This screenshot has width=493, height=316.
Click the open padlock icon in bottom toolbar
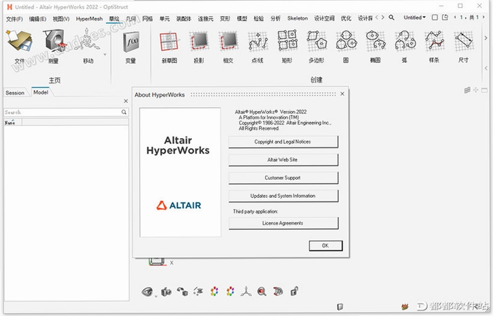click(295, 291)
